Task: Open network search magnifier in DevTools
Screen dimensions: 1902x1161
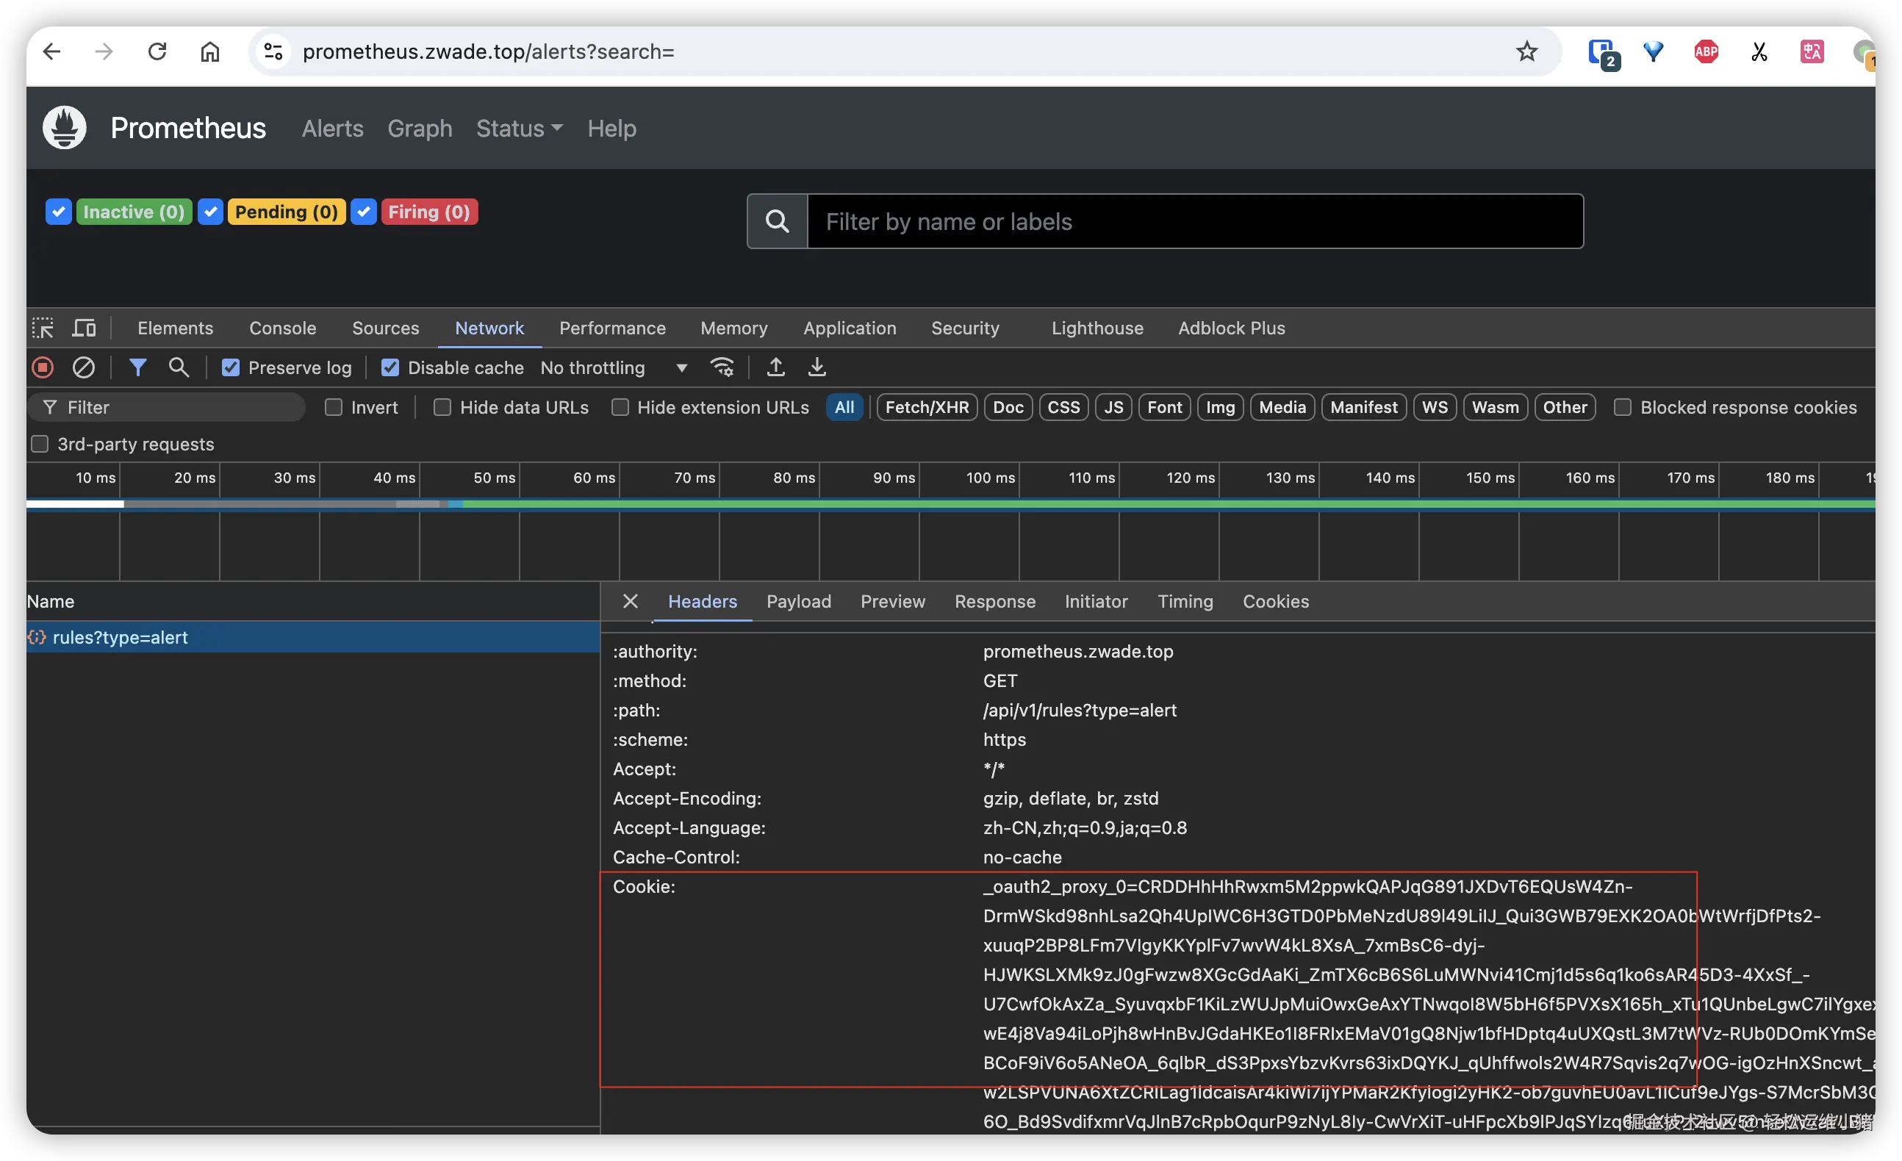Action: click(179, 367)
